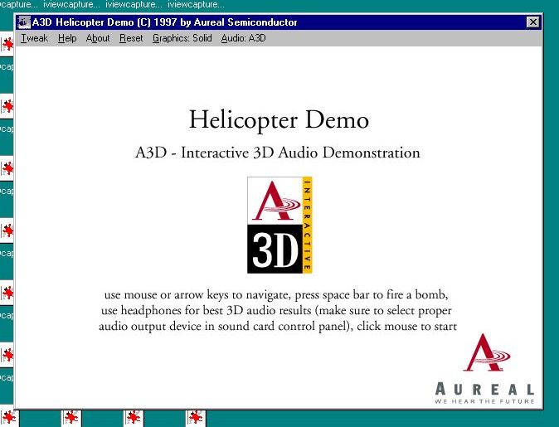Click the 'click mouse to start' instruction text
This screenshot has width=559, height=427.
(406, 326)
